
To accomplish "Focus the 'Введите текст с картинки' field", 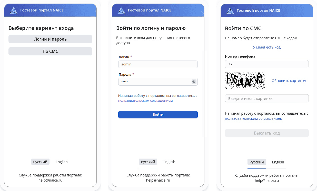I will pos(267,98).
